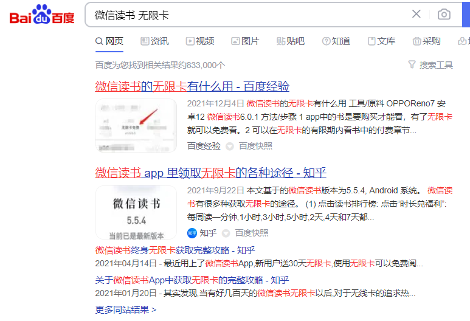Click the date 2021年12月4日 in first snippet
This screenshot has width=470, height=321.
click(x=215, y=103)
